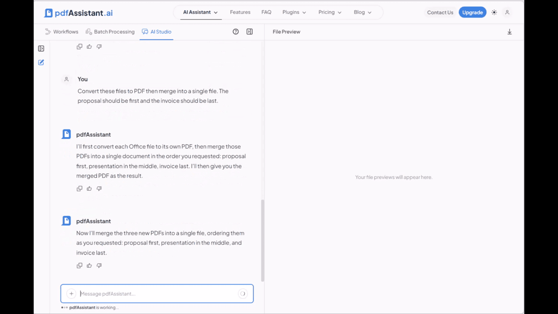
Task: Open the help question mark icon
Action: (236, 32)
